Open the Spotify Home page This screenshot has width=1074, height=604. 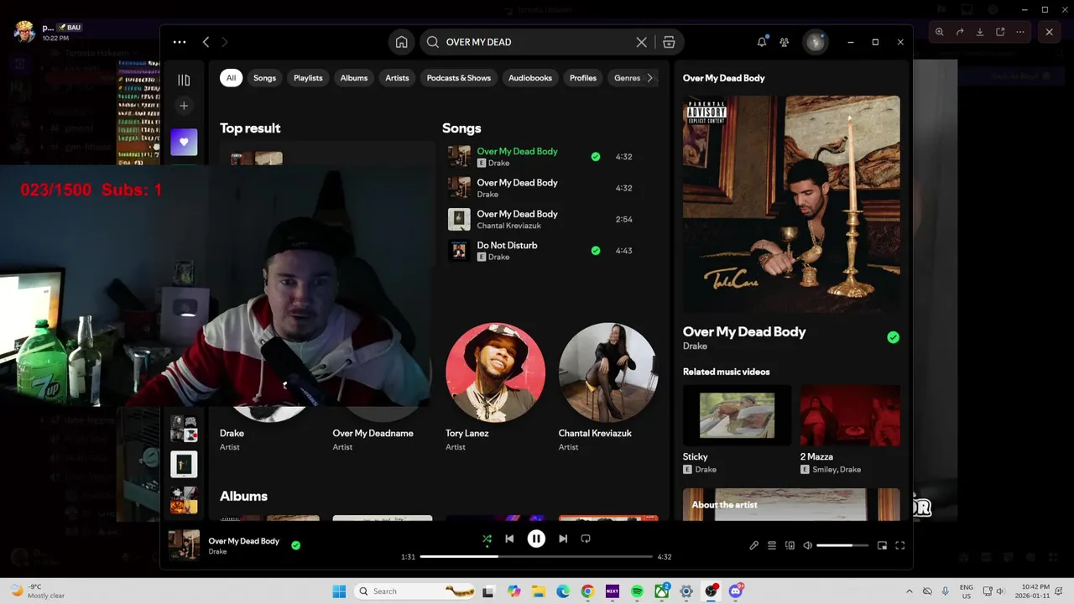coord(401,42)
